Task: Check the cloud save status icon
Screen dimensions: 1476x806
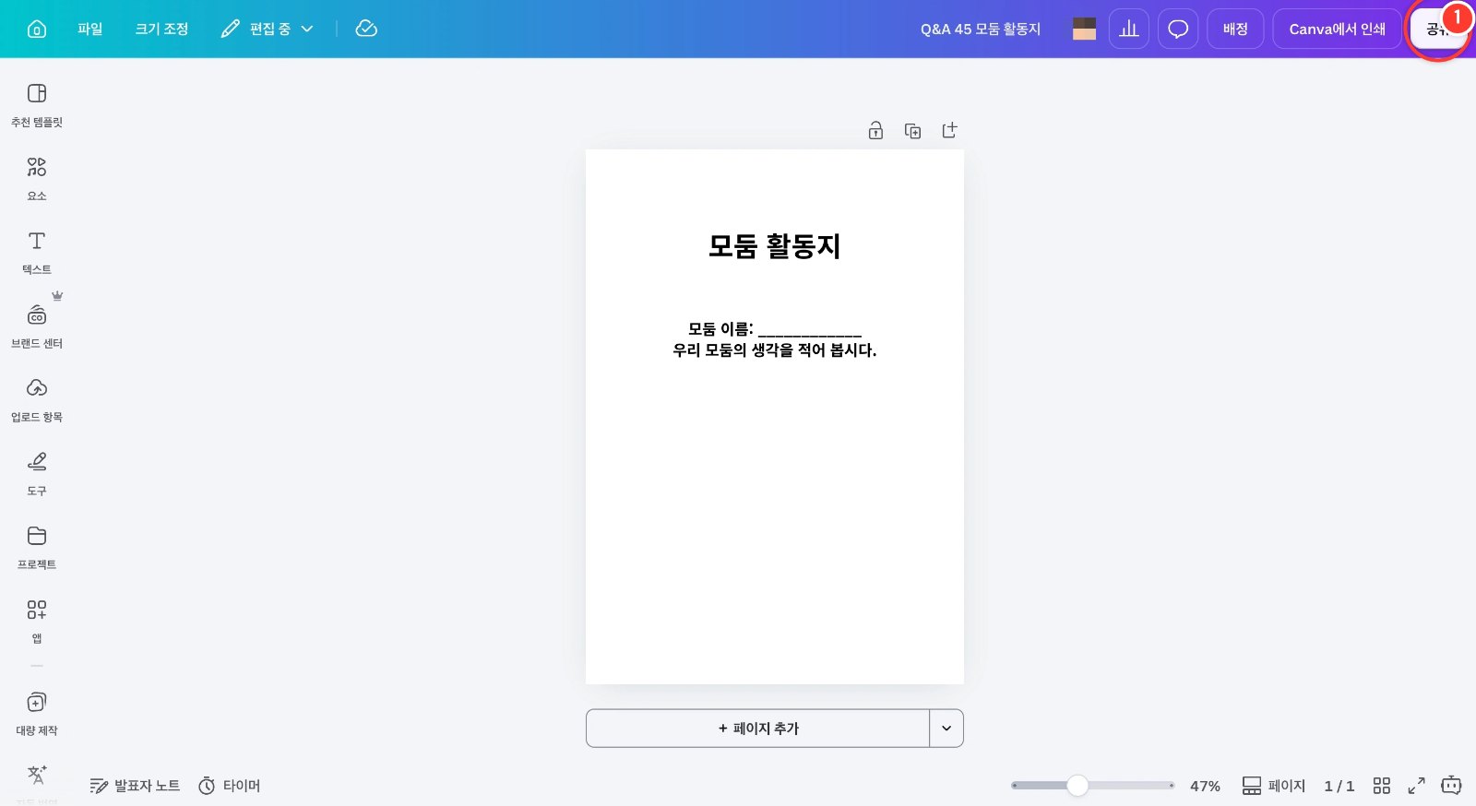Action: pos(366,29)
